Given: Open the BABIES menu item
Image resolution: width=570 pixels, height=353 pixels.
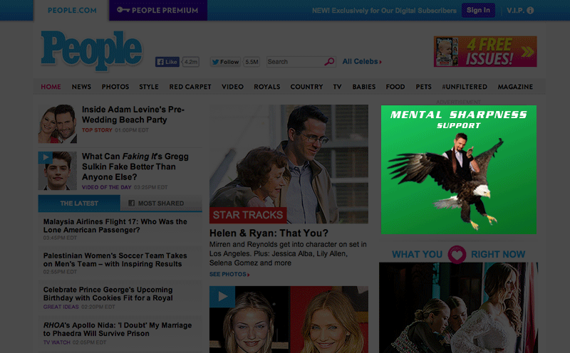Looking at the screenshot, I should tap(364, 87).
